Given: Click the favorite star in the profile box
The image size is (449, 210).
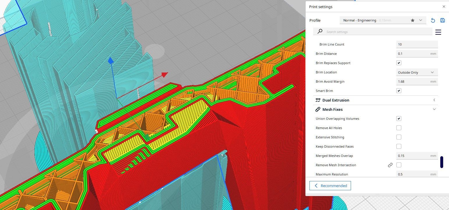Looking at the screenshot, I should [x=412, y=20].
